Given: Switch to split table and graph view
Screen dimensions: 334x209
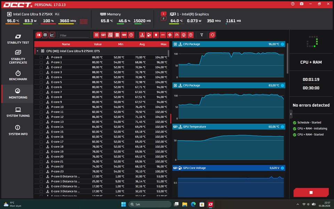Looking at the screenshot, I should coord(39,35).
